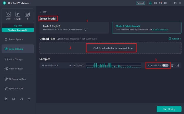Open the hamburger menu in title bar
The width and height of the screenshot is (184, 114).
point(170,3)
